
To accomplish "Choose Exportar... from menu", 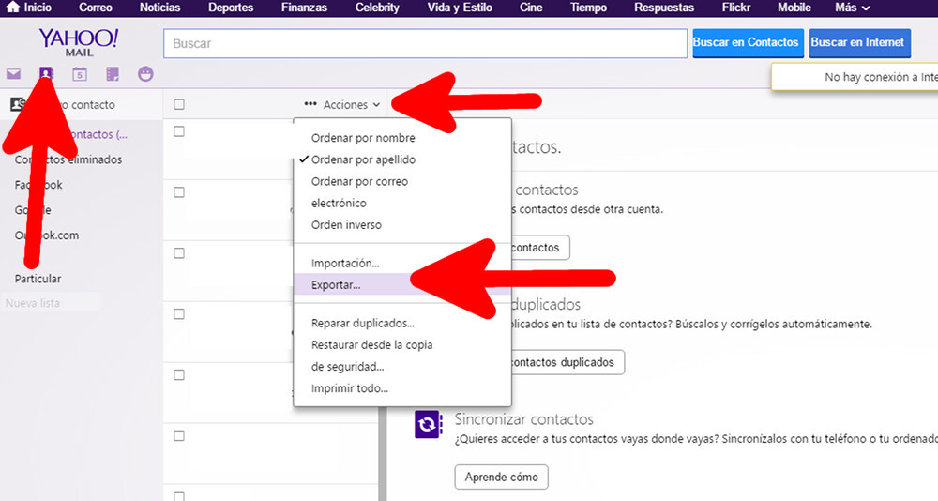I will (x=402, y=285).
